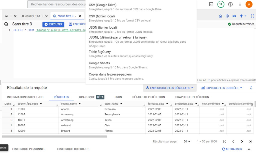Expand or collapse the results panel
This screenshot has height=153, width=256.
251,88
